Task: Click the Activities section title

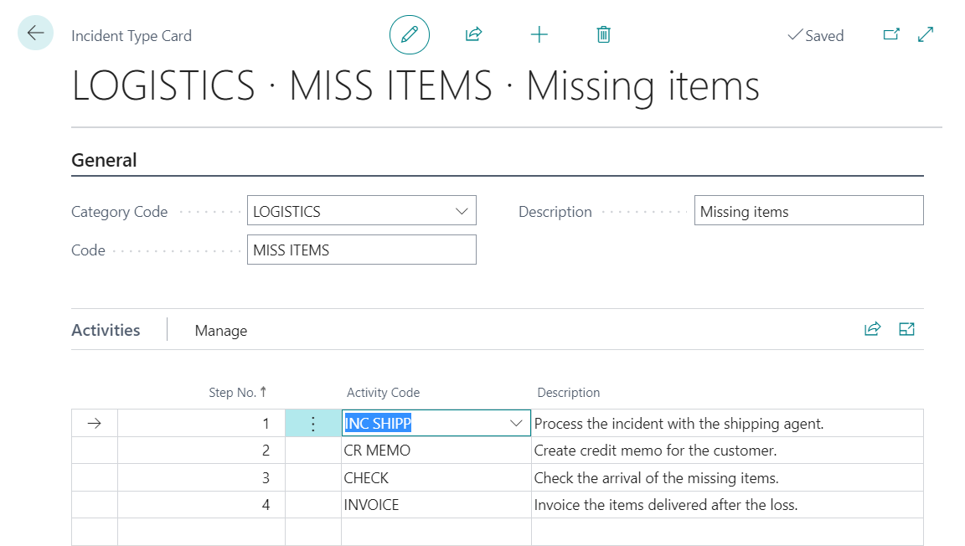Action: 106,330
